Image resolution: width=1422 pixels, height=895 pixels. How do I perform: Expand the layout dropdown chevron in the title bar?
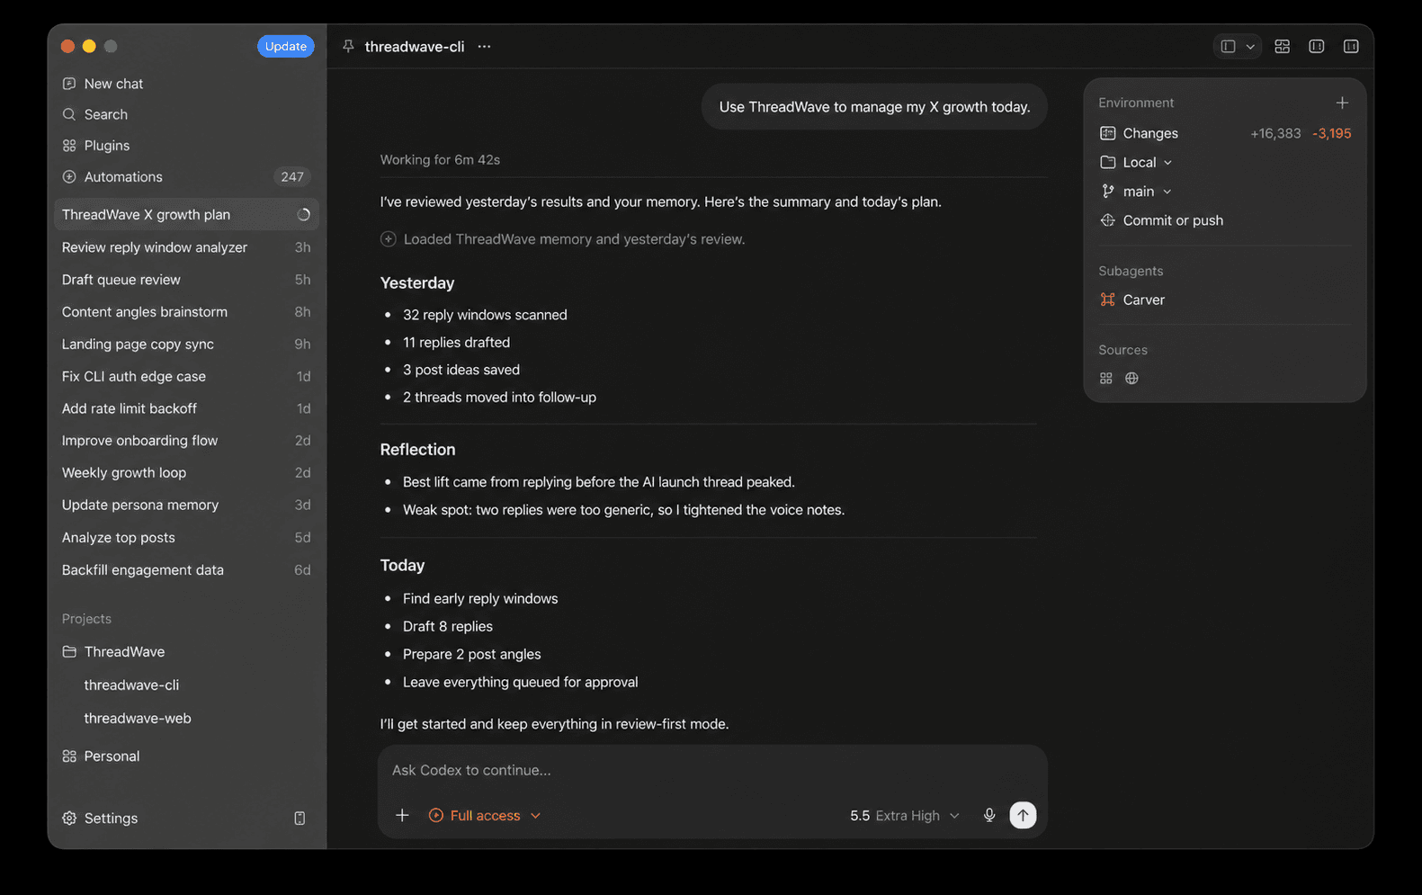click(x=1250, y=47)
